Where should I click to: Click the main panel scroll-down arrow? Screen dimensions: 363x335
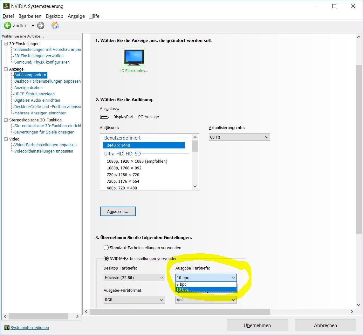(358, 305)
